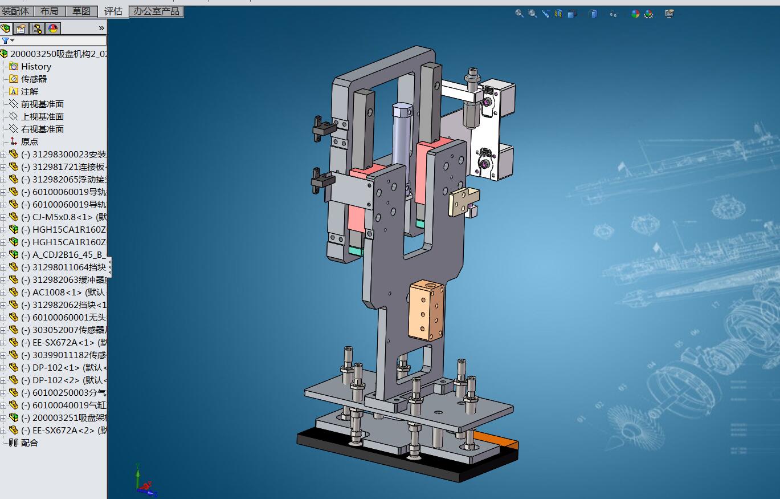Collapse the feature tree panel handle
Image resolution: width=780 pixels, height=499 pixels.
[x=110, y=267]
